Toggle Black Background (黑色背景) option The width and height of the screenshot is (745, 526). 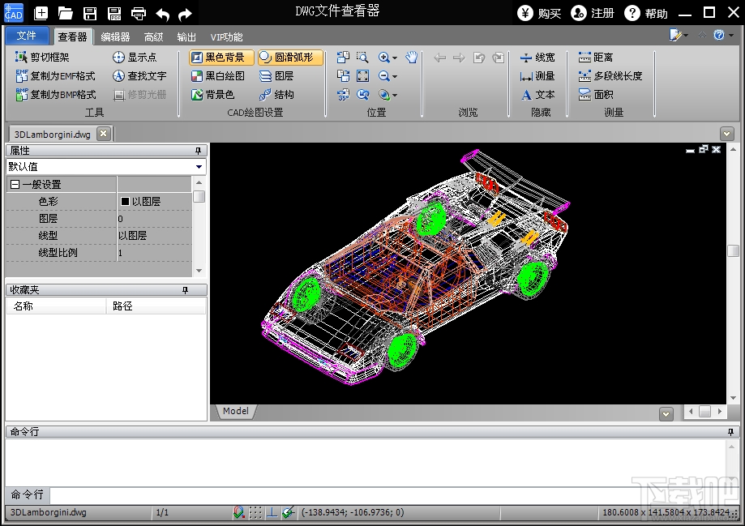[x=221, y=57]
